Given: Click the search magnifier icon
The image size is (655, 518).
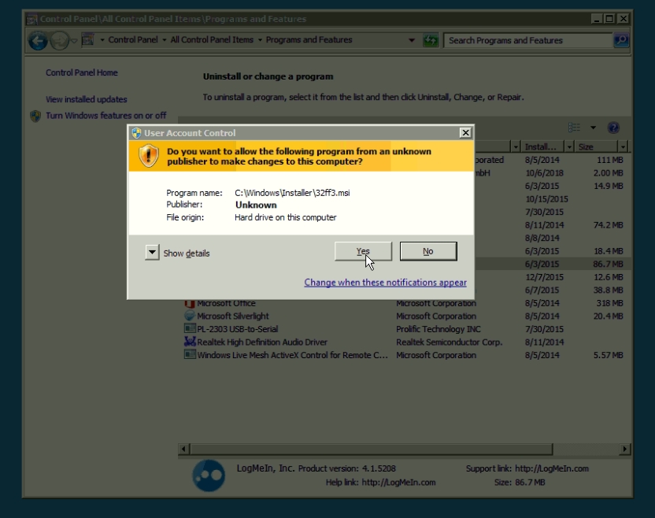Looking at the screenshot, I should point(621,40).
